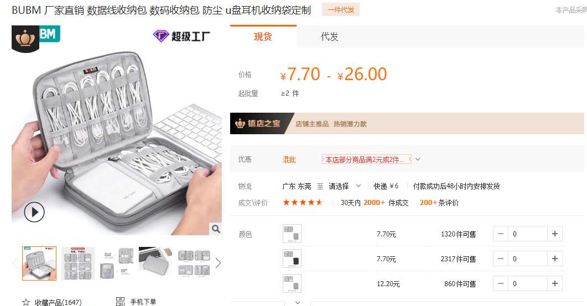587x306 pixels.
Task: Show next product thumbnails with right arrow
Action: [218, 263]
